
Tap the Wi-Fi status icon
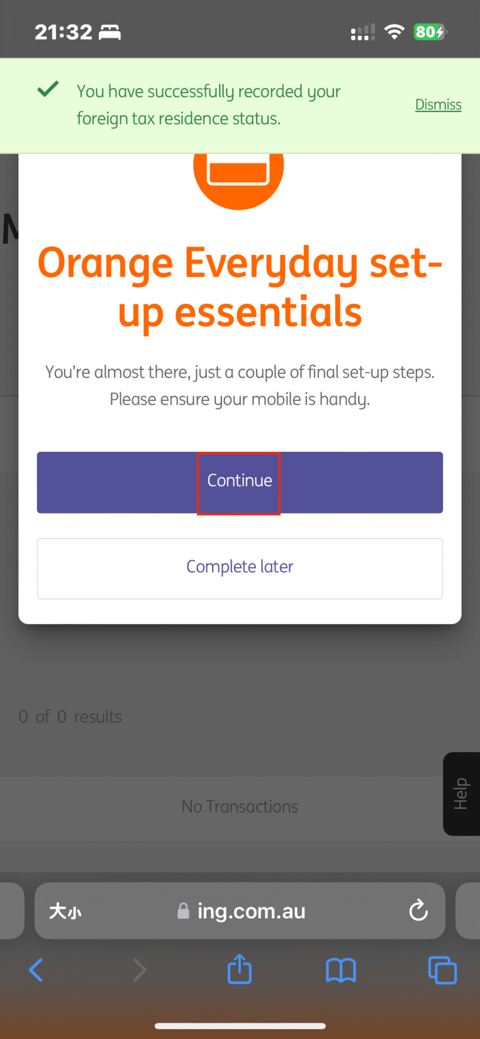click(394, 32)
